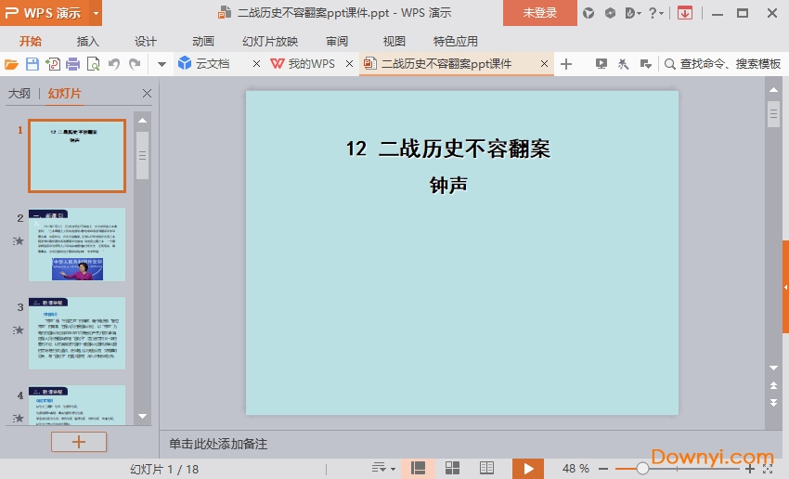The width and height of the screenshot is (789, 479).
Task: Save the presentation with the floppy icon
Action: pos(32,64)
